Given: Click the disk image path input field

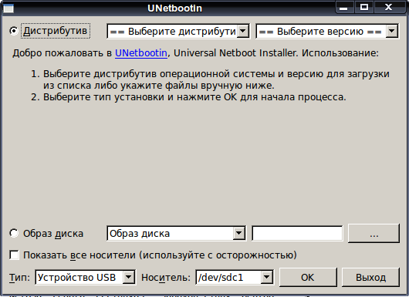Looking at the screenshot, I should [x=297, y=234].
